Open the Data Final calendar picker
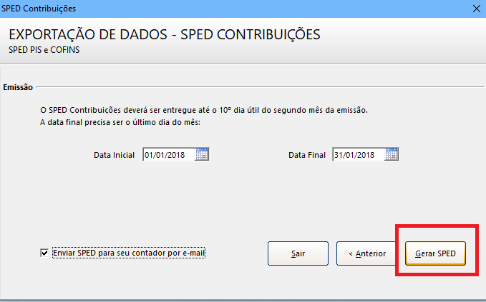Viewport: 486px width, 302px height. [392, 154]
